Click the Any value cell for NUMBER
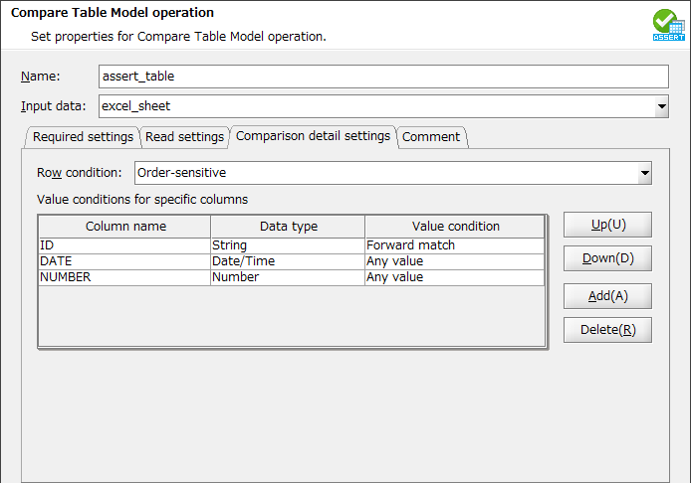Screen dimensions: 691x483 pos(454,277)
